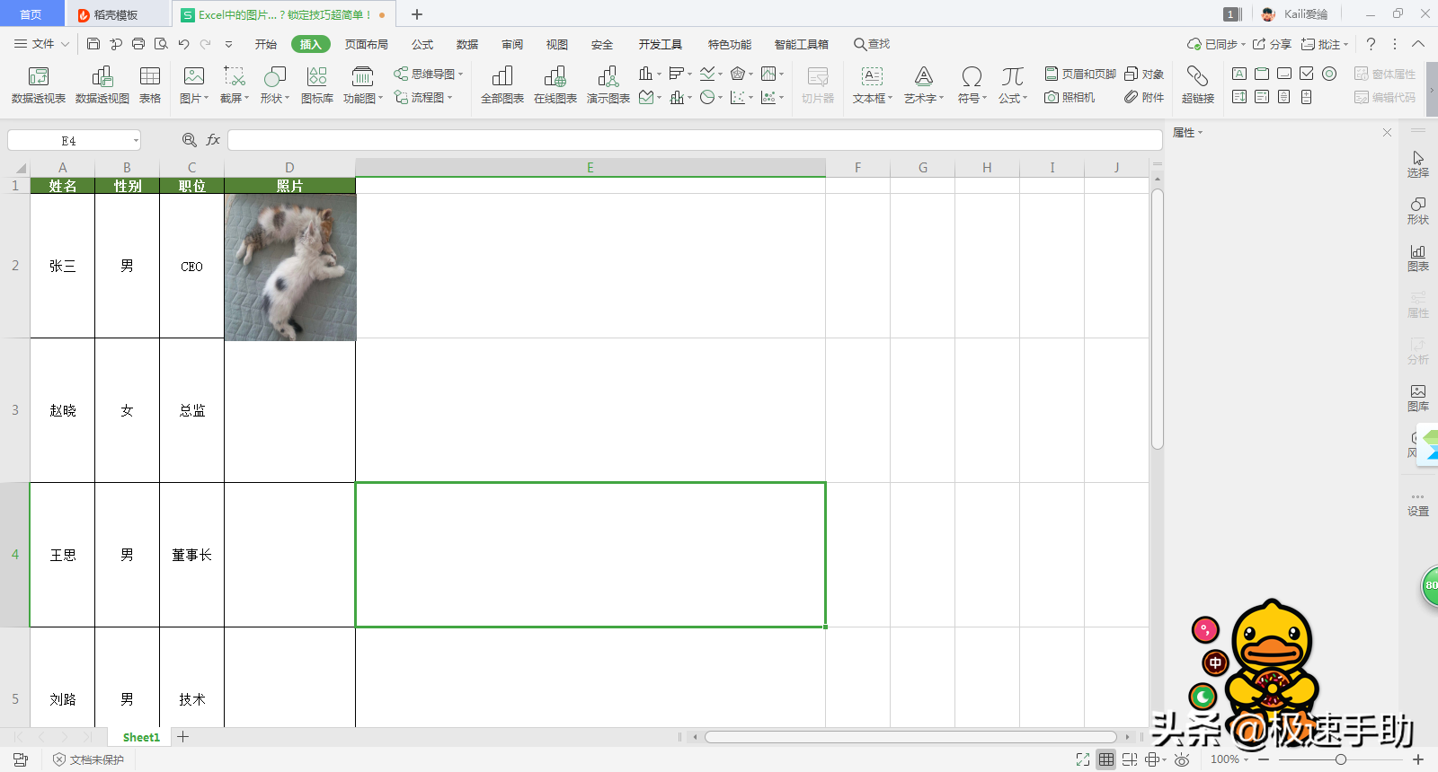This screenshot has width=1438, height=772.
Task: Open the 审阅 ribbon tab
Action: click(512, 44)
